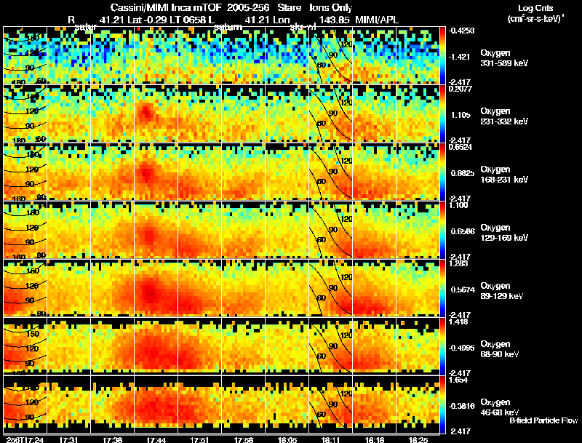The width and height of the screenshot is (582, 443).
Task: Select the '17:51' time axis label
Action: point(199,439)
